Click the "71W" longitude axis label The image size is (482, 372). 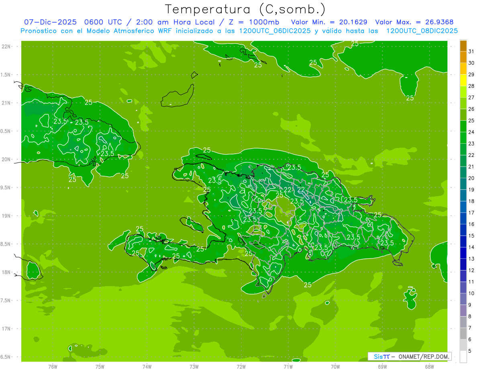pos(288,367)
